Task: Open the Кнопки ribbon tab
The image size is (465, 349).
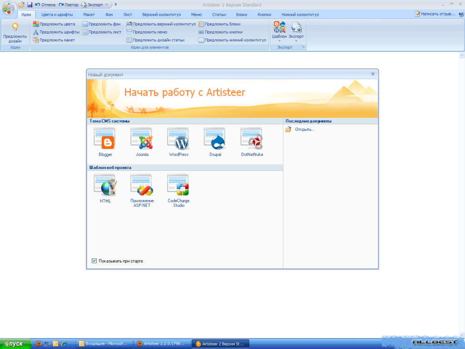Action: 264,15
